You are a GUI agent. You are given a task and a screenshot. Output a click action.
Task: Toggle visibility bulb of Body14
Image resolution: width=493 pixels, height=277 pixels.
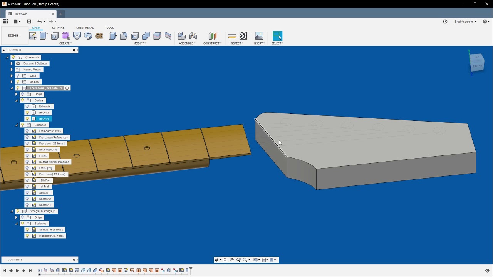(27, 119)
